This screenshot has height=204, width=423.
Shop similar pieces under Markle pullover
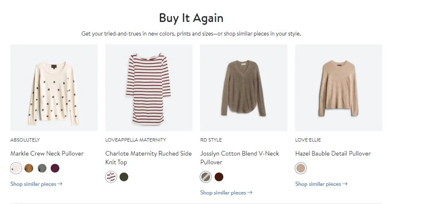36,184
